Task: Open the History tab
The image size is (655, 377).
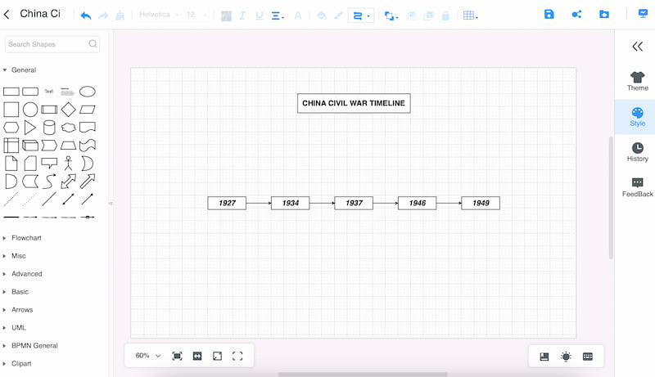Action: pyautogui.click(x=638, y=152)
